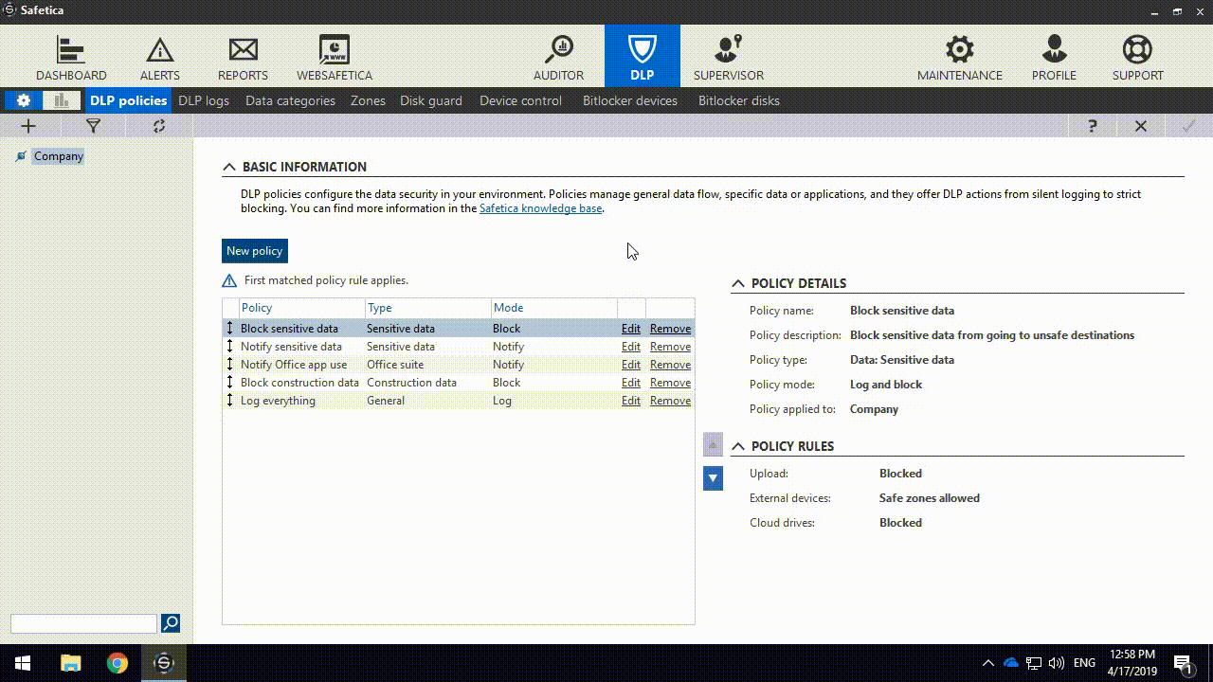This screenshot has width=1213, height=682.
Task: Collapse the BASIC INFORMATION section
Action: coord(228,166)
